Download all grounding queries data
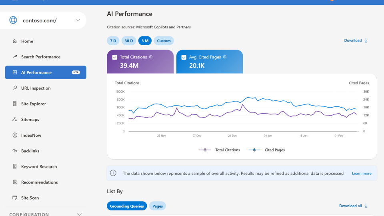This screenshot has height=216, width=384. (x=353, y=206)
